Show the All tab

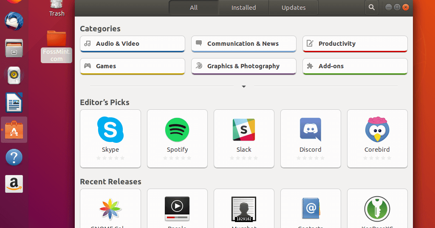click(x=194, y=8)
